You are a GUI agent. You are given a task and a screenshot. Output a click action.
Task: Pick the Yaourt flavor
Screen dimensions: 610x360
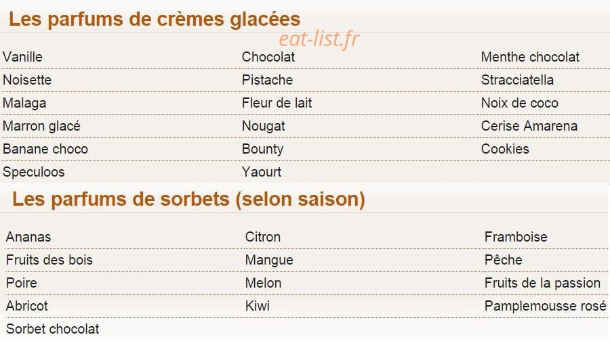[262, 172]
